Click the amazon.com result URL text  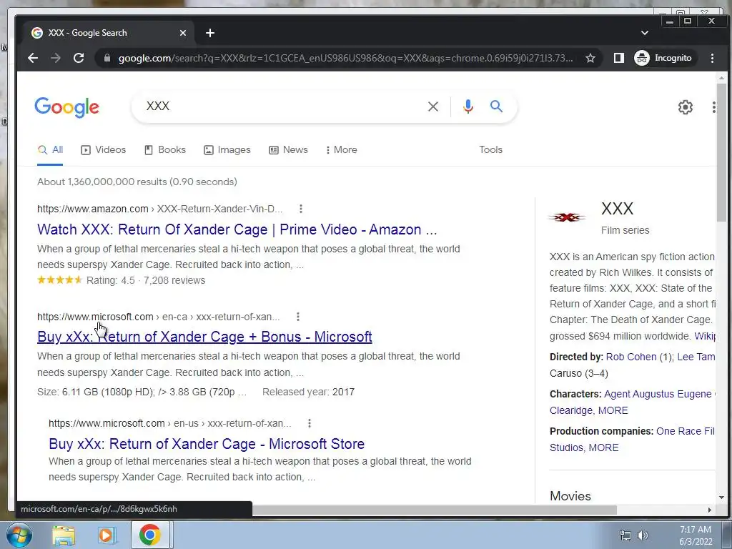[x=159, y=209]
